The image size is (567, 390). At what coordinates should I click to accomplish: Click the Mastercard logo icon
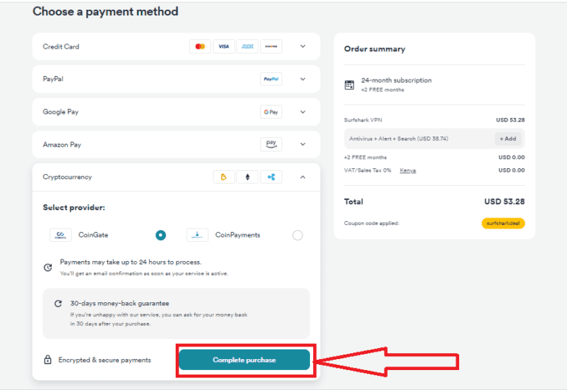tap(199, 46)
